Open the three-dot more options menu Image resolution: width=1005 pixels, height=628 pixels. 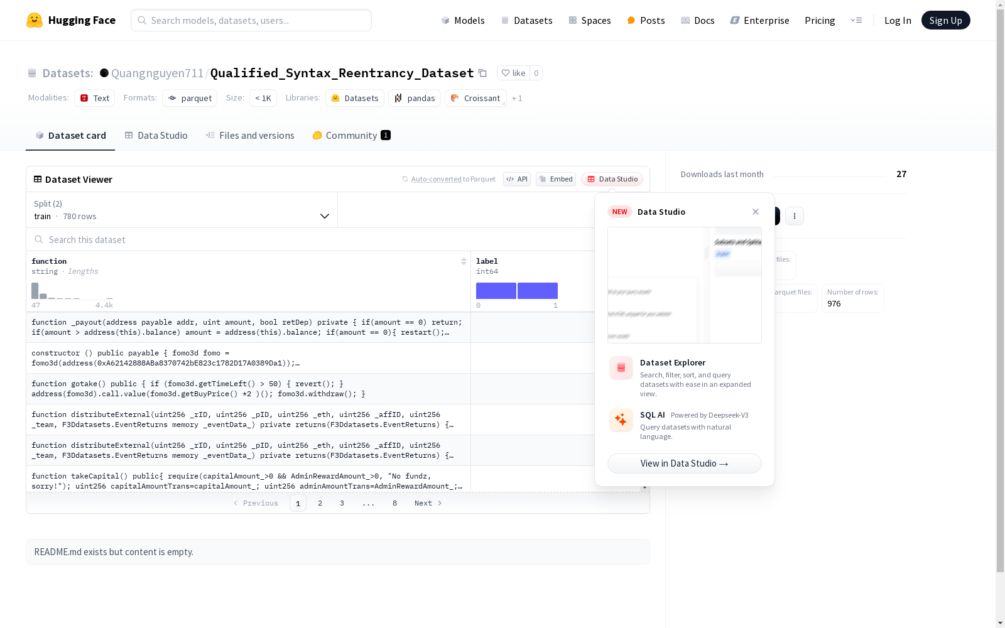tap(795, 216)
